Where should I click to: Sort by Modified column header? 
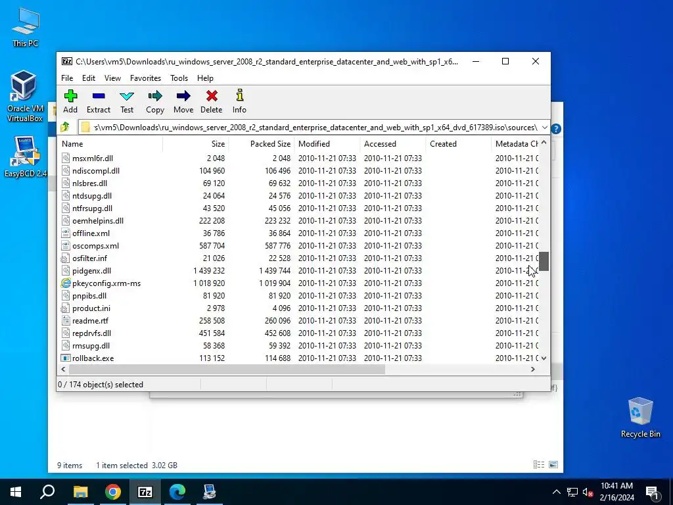(x=327, y=144)
